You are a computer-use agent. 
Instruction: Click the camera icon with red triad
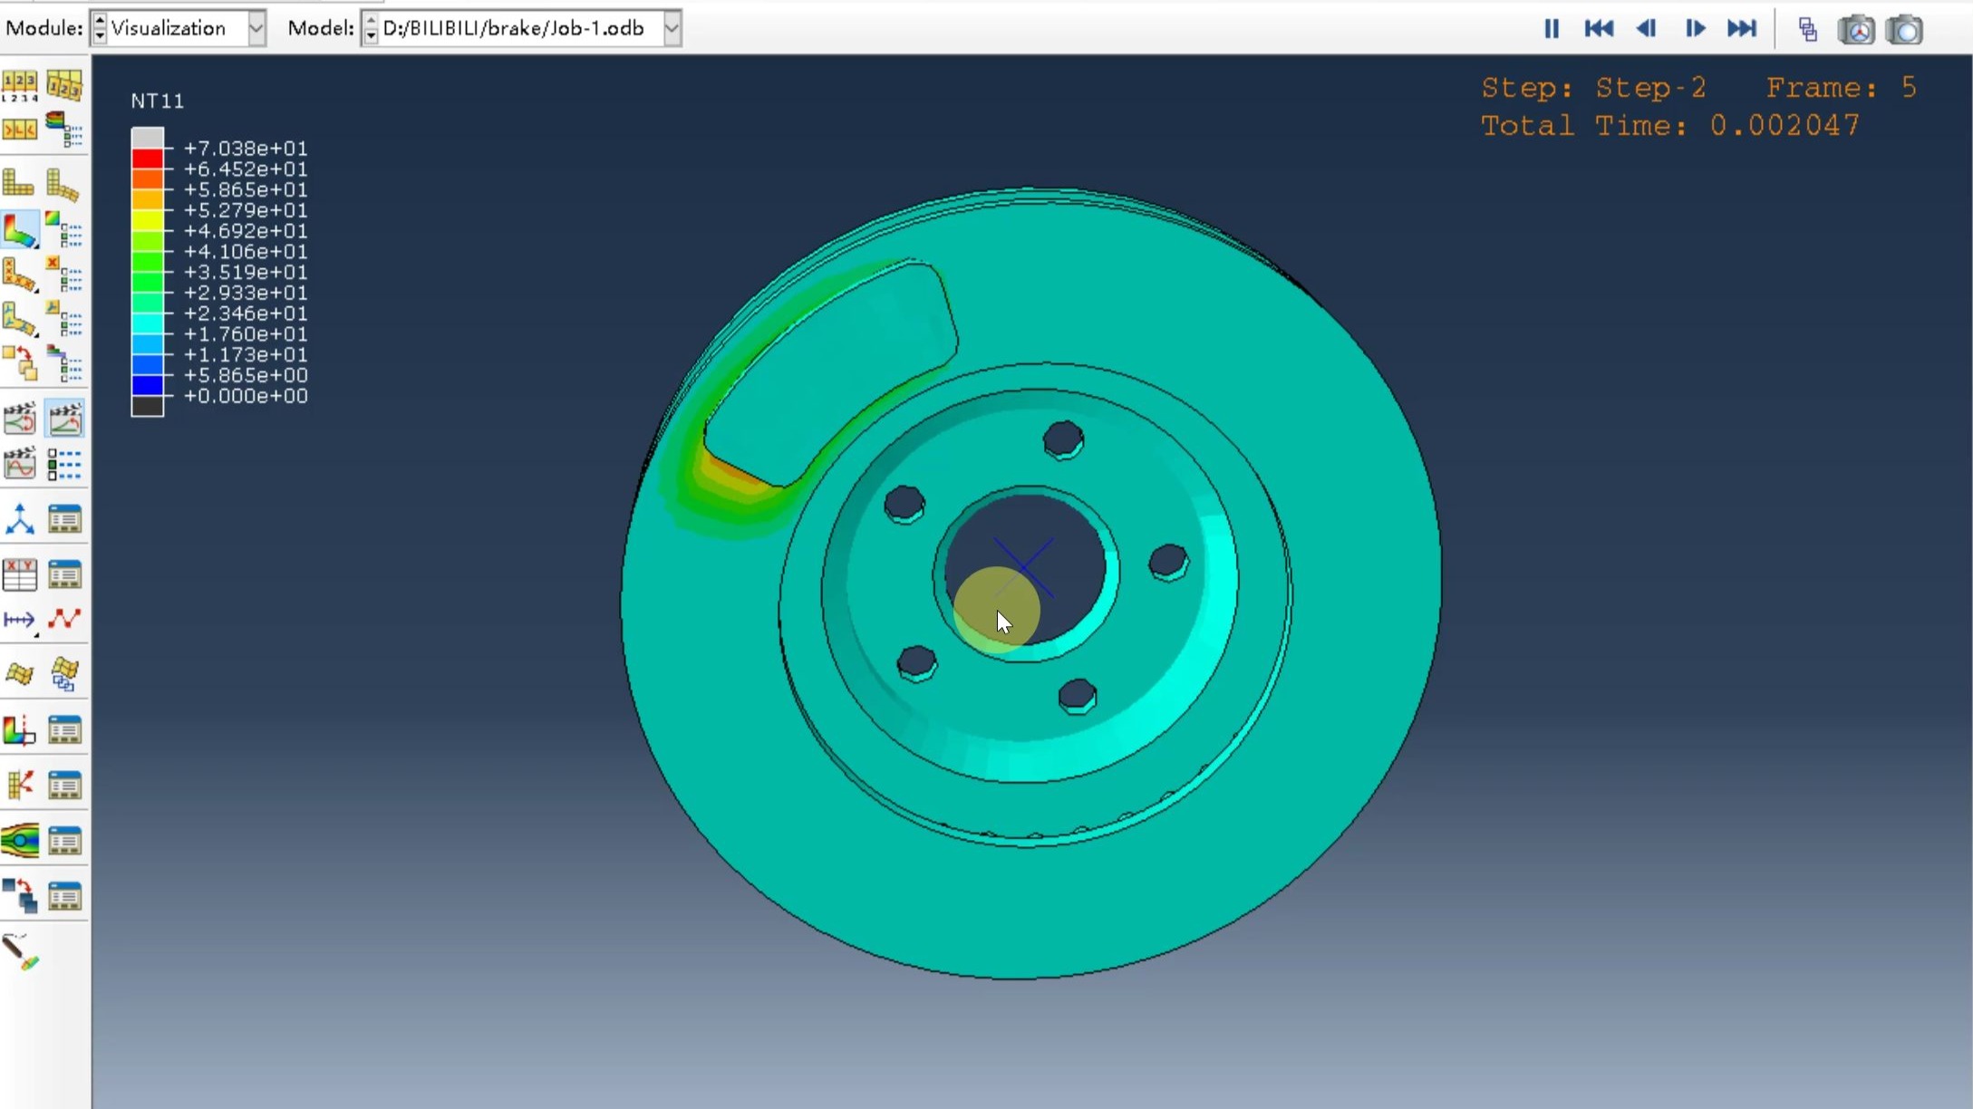(1856, 30)
